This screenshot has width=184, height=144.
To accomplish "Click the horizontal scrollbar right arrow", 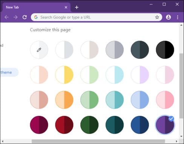I will tap(176, 141).
